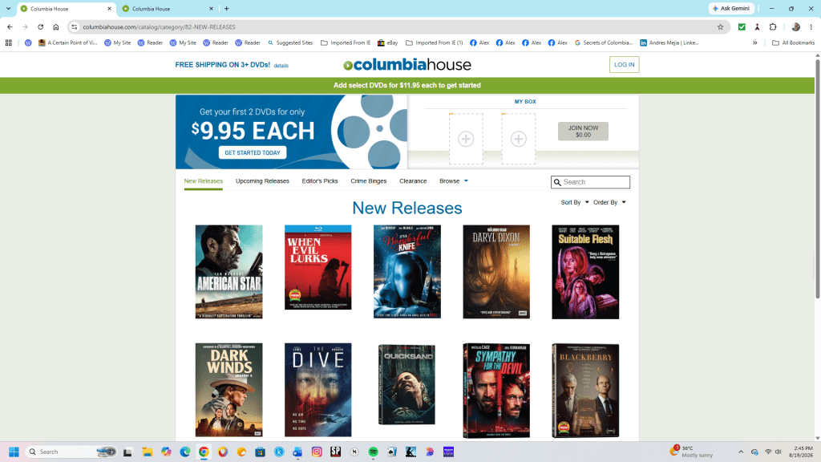Click the Ask Gemini button
Image resolution: width=821 pixels, height=462 pixels.
click(731, 8)
